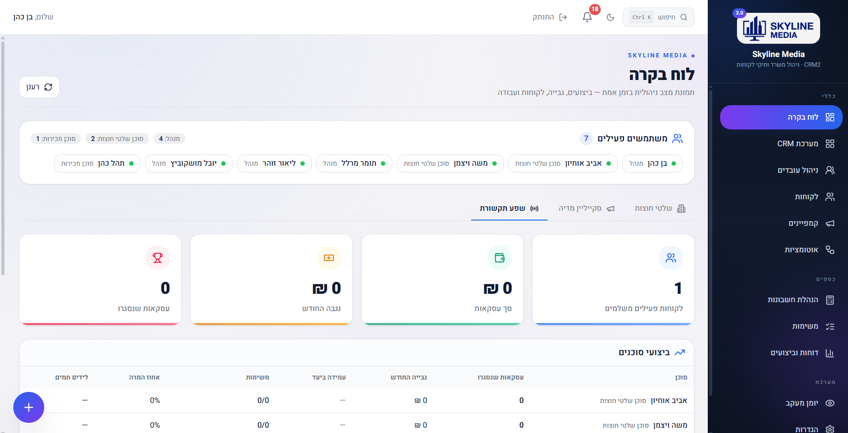
Task: Click the active users count badge 7
Action: pyautogui.click(x=586, y=139)
